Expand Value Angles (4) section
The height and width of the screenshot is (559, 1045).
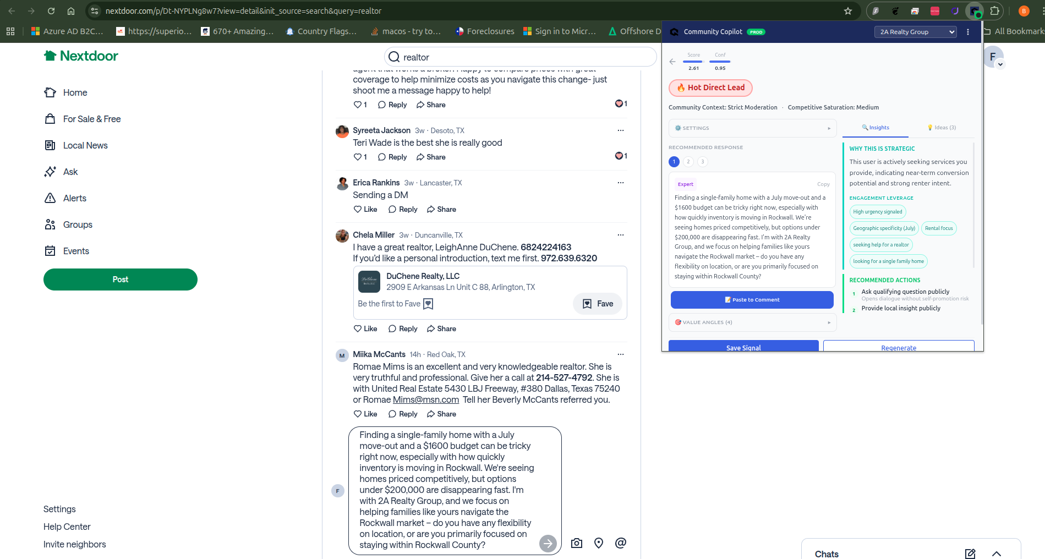(x=752, y=322)
